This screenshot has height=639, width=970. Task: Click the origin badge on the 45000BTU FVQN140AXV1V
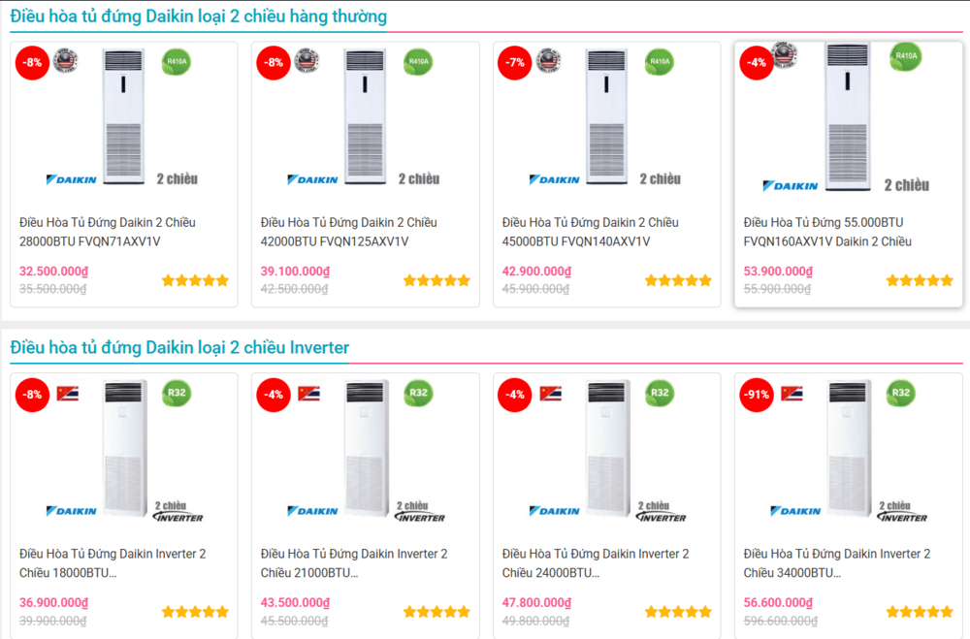549,60
